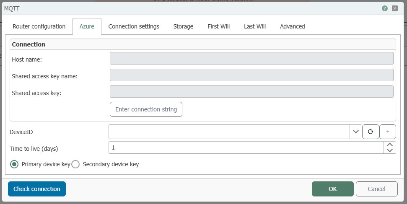The width and height of the screenshot is (407, 204).
Task: Go to the First Will tab
Action: coord(218,26)
